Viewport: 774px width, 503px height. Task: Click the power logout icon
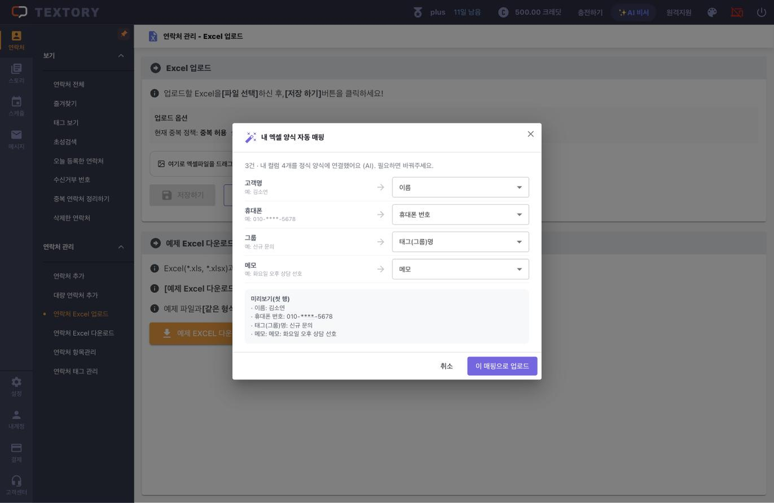click(x=761, y=12)
